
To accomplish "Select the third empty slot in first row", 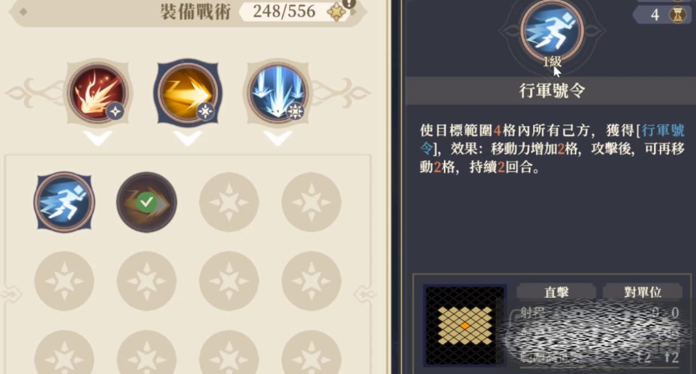I will pyautogui.click(x=229, y=202).
